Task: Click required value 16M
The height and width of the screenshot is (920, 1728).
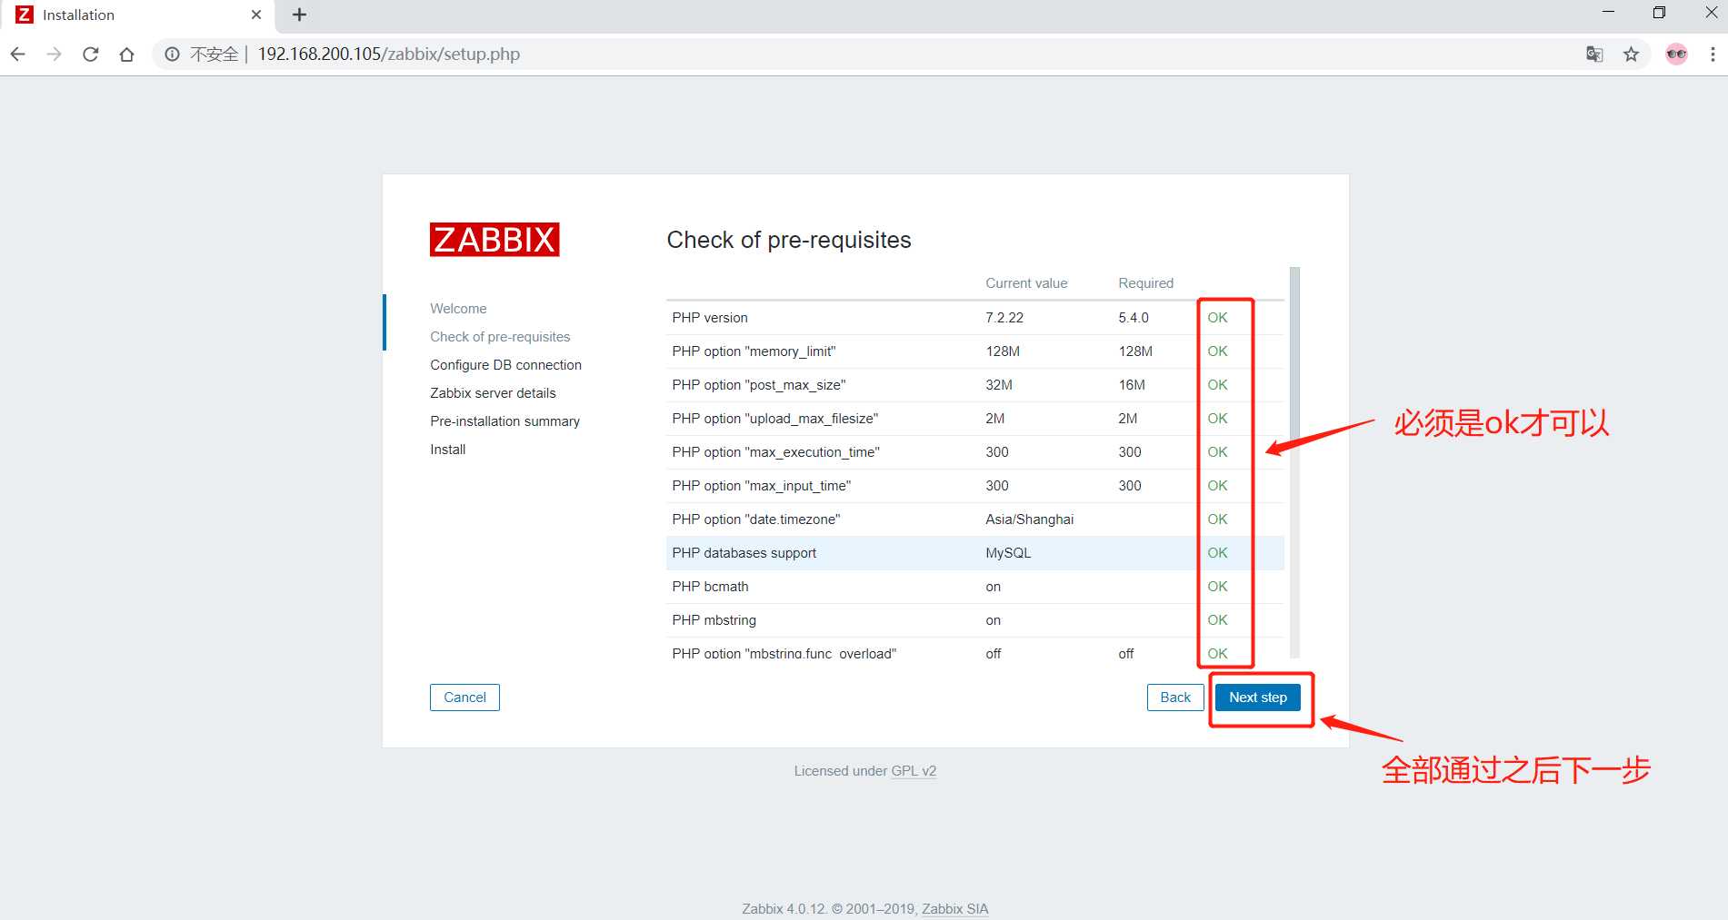Action: [1132, 385]
